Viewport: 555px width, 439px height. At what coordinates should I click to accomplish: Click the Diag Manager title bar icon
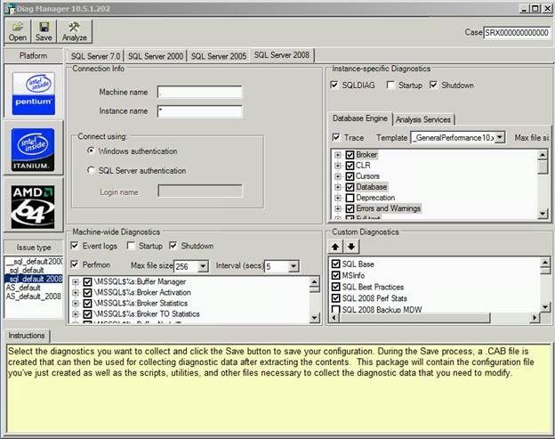[10, 9]
